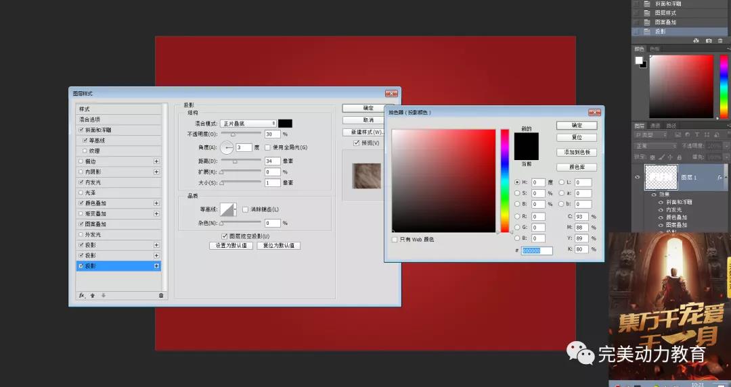Select the R radio button in color picker

(x=517, y=217)
